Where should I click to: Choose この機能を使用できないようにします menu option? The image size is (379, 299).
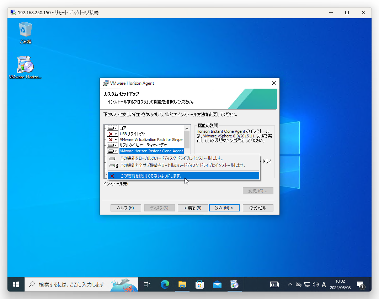pyautogui.click(x=183, y=176)
